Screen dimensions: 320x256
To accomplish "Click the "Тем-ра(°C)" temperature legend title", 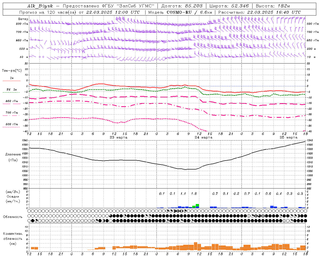I will click(x=12, y=71).
